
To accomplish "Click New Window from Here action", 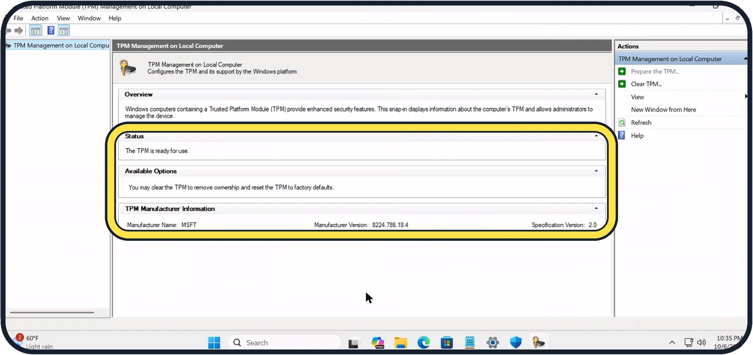I will 663,109.
